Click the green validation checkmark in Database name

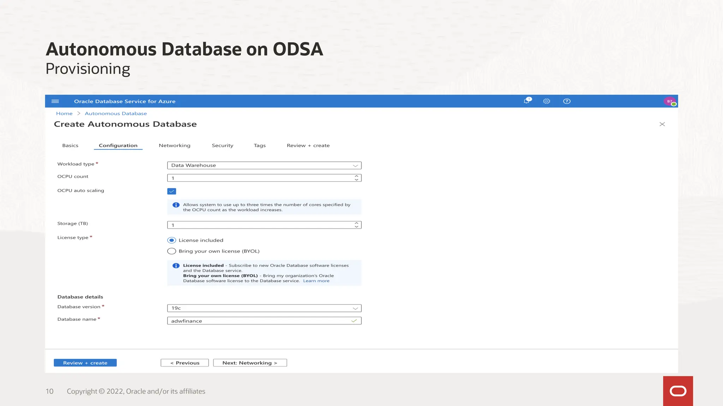354,321
